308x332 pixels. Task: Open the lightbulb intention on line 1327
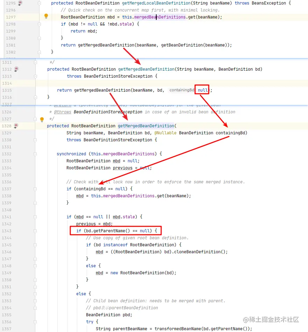42,119
